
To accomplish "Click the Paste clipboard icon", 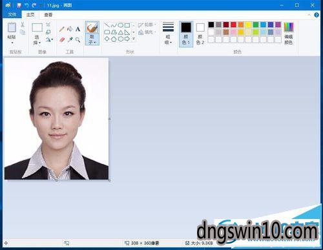I will [12, 27].
